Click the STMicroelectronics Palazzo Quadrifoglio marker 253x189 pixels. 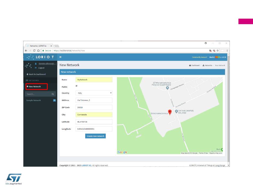tap(167, 88)
